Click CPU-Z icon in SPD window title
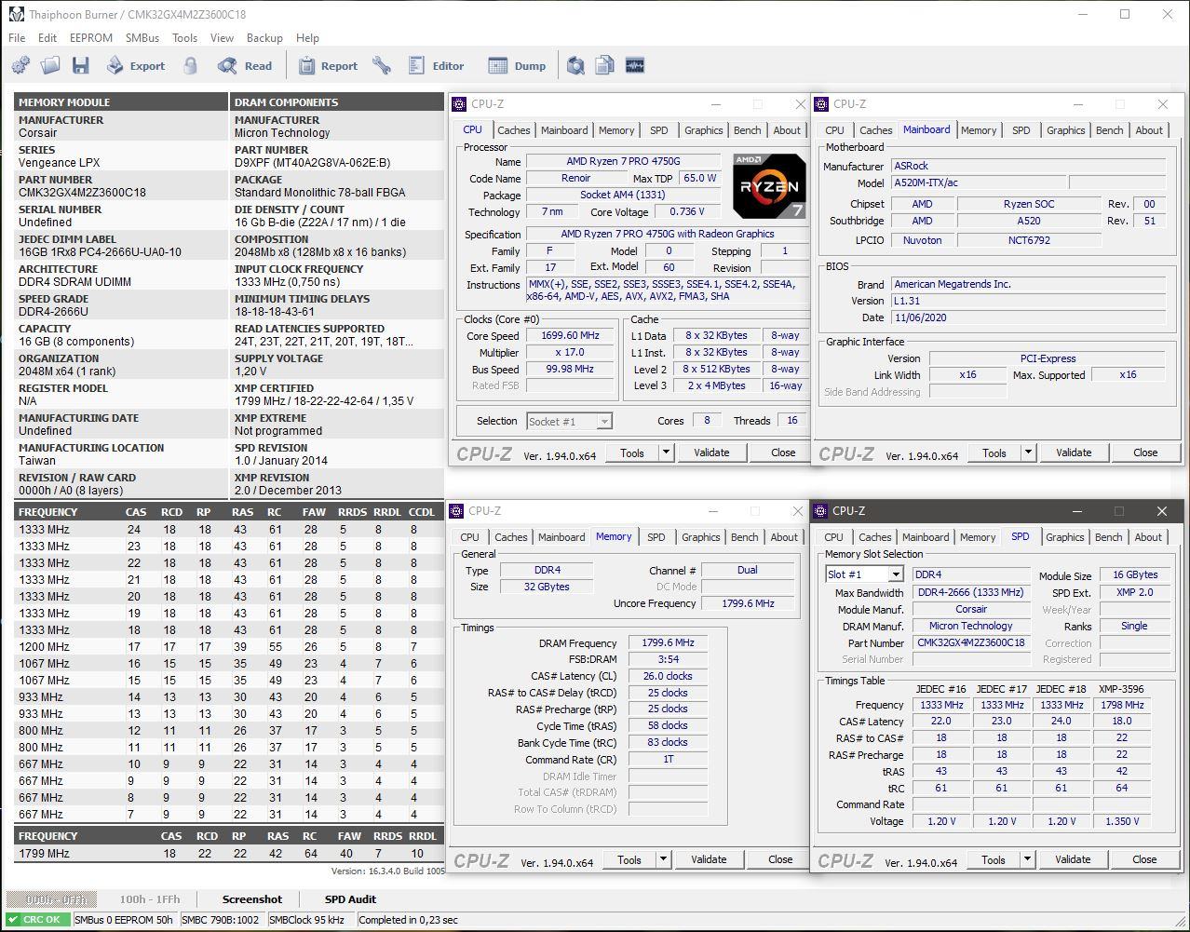1190x932 pixels. 820,511
